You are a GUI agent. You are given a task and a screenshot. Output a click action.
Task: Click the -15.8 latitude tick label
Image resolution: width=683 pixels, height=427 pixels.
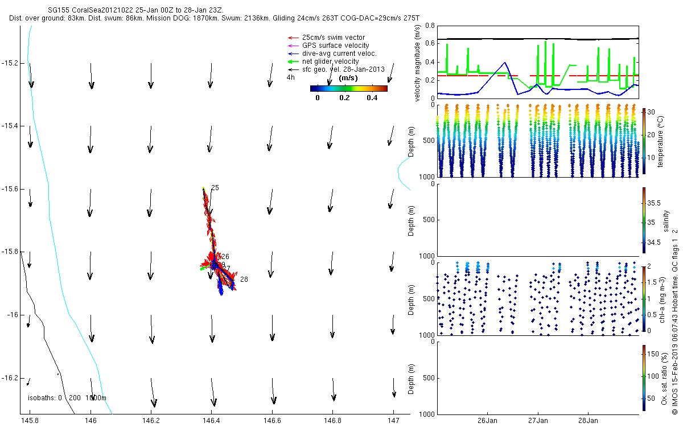(10, 252)
